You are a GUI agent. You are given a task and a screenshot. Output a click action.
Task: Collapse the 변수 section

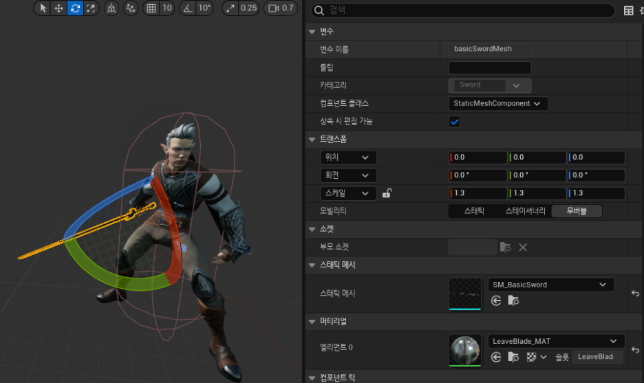312,32
